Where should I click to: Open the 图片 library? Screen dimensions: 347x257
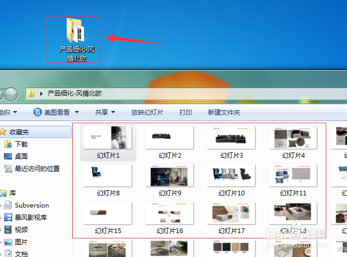tap(21, 242)
